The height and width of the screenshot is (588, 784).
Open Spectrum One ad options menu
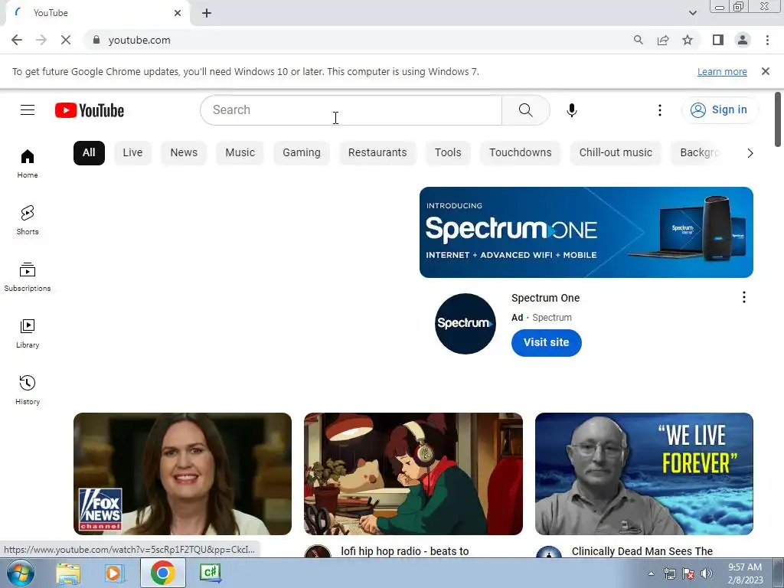point(743,298)
